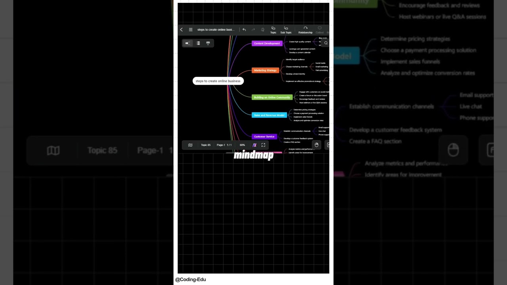Select the Sales and Revenue Model topic
The width and height of the screenshot is (507, 285).
(x=269, y=115)
